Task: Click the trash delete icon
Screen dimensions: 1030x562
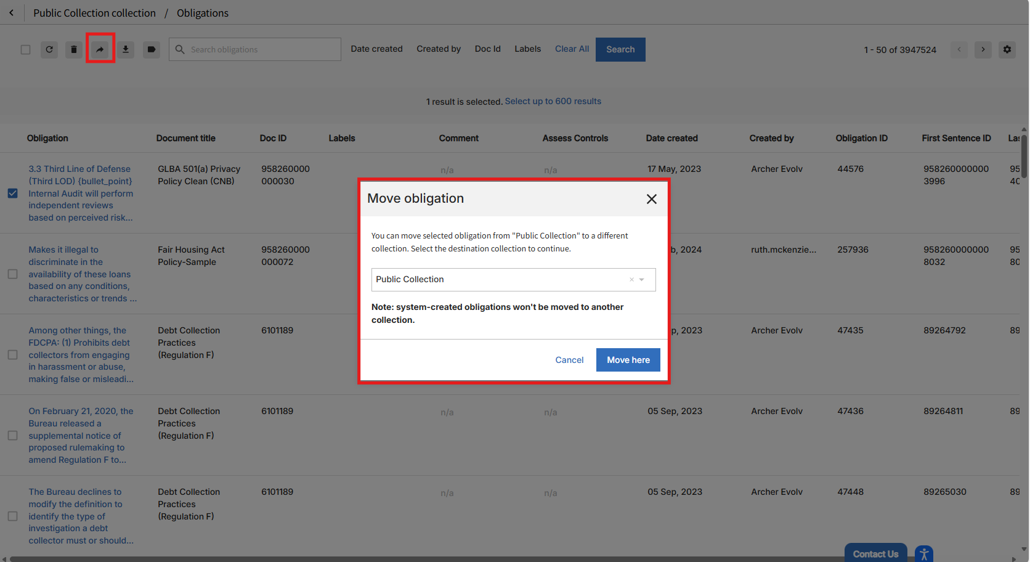Action: [74, 49]
